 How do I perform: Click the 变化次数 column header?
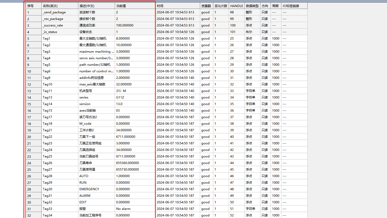221,6
